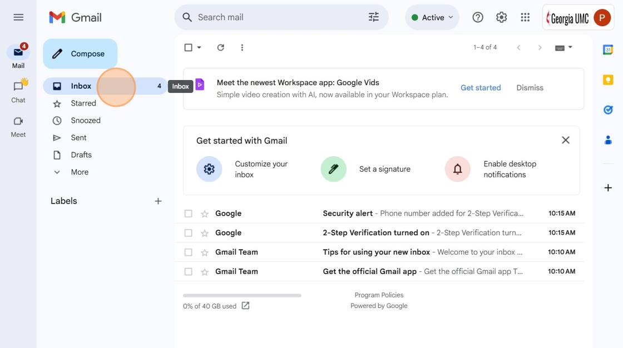The width and height of the screenshot is (623, 348).
Task: Open storage management external link icon
Action: 245,306
